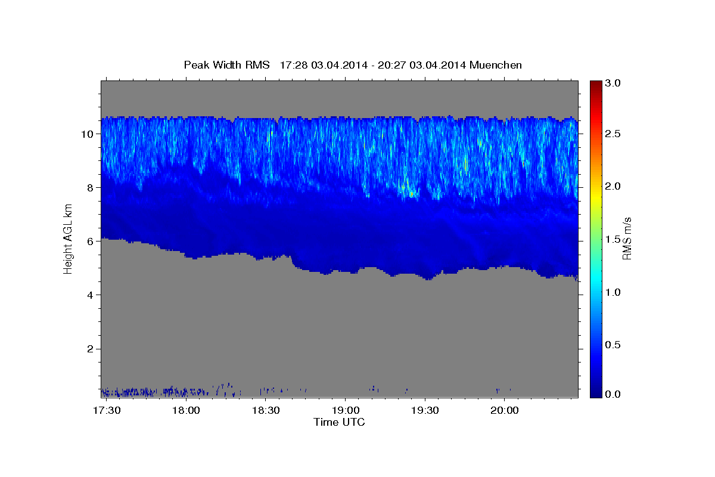Click the '19:00' time axis label
The width and height of the screenshot is (715, 477).
[x=346, y=411]
